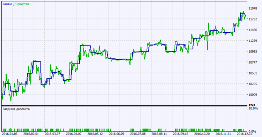
Task: Click the 2016.01.05 date label
Action: tap(9, 134)
